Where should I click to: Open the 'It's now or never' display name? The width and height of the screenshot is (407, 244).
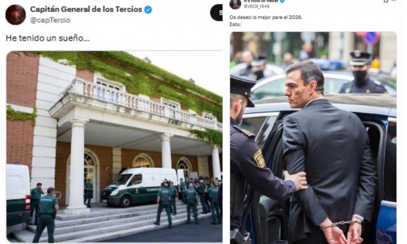(261, 1)
